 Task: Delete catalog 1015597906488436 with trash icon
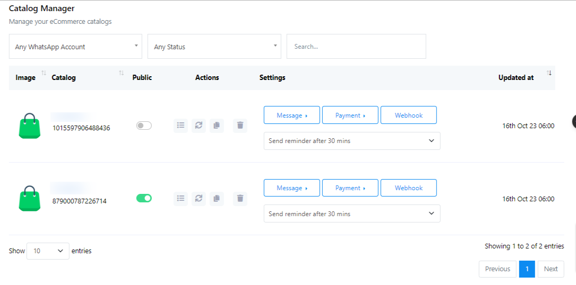(x=240, y=126)
